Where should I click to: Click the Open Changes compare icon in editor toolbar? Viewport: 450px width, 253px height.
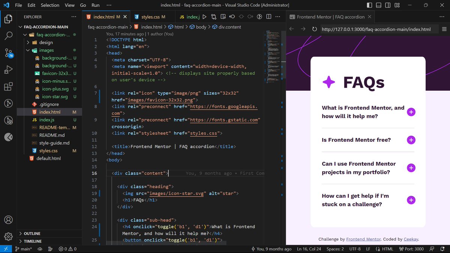(214, 17)
